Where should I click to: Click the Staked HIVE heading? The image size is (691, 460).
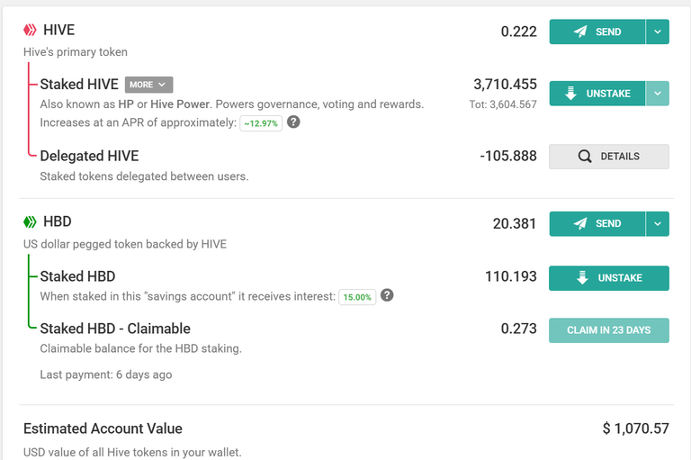(x=79, y=85)
